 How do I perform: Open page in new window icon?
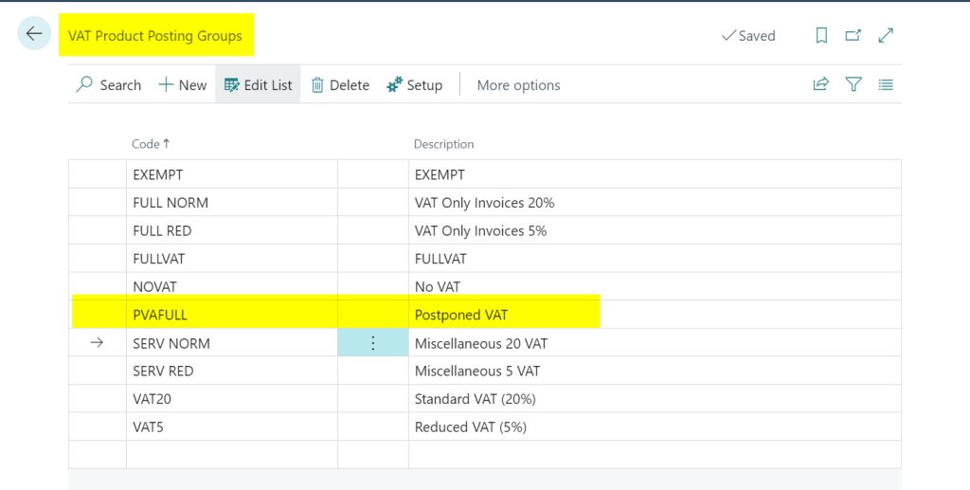pyautogui.click(x=853, y=35)
